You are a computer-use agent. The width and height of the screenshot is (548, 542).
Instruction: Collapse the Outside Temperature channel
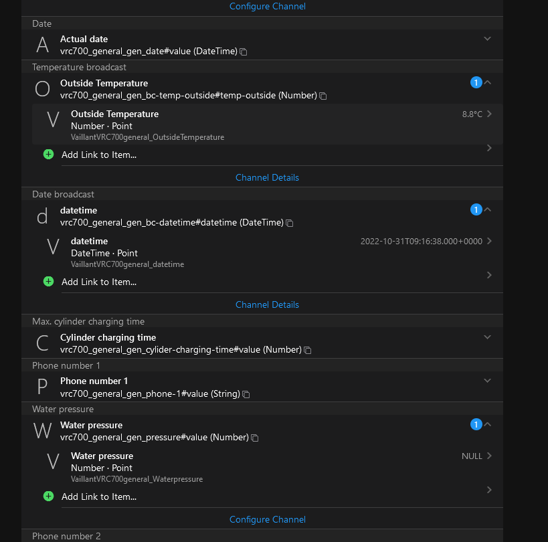tap(488, 82)
